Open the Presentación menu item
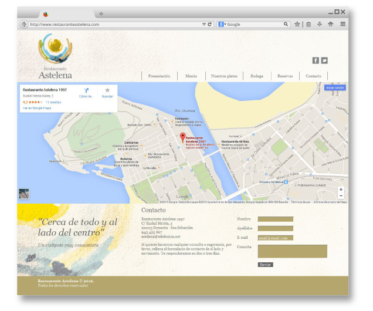The image size is (373, 311). (x=159, y=76)
